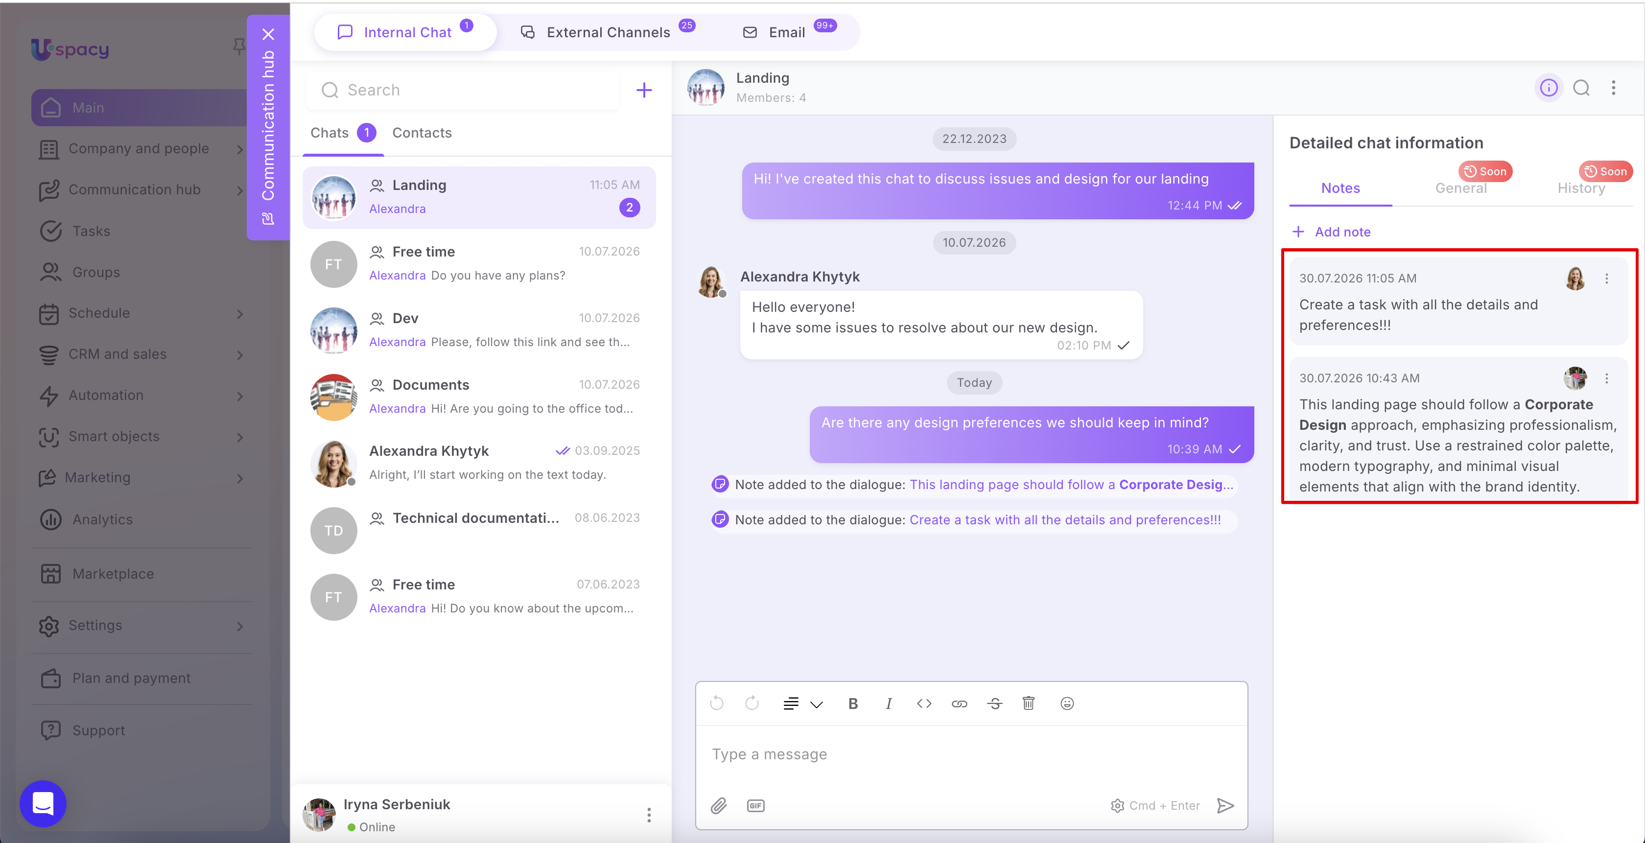
Task: Open Cmd + Enter send settings
Action: (x=1155, y=805)
